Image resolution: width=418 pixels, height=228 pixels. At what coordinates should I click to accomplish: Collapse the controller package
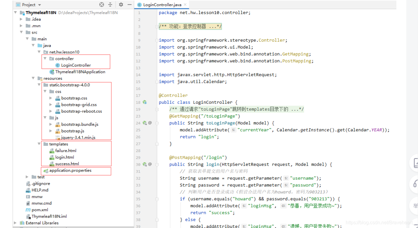45,59
